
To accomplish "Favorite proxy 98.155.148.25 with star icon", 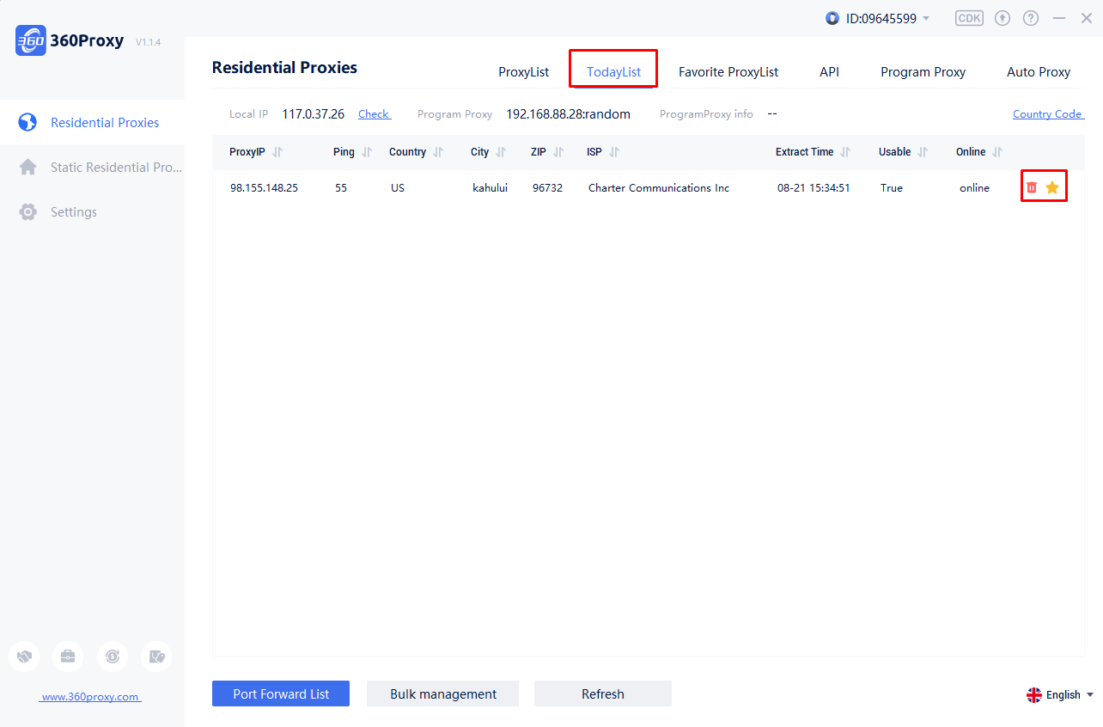I will (1052, 187).
